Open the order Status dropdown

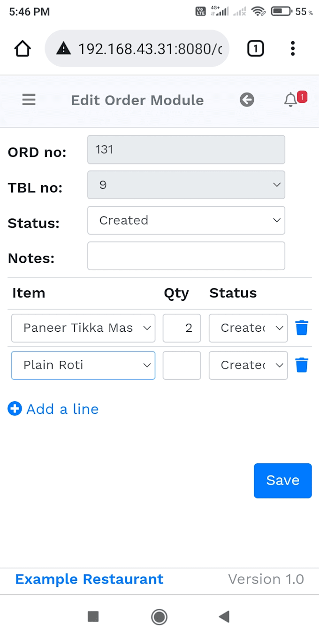click(x=186, y=220)
